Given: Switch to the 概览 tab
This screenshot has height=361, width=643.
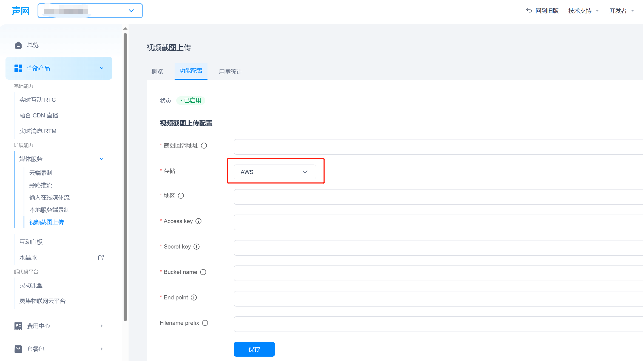Looking at the screenshot, I should [x=157, y=71].
